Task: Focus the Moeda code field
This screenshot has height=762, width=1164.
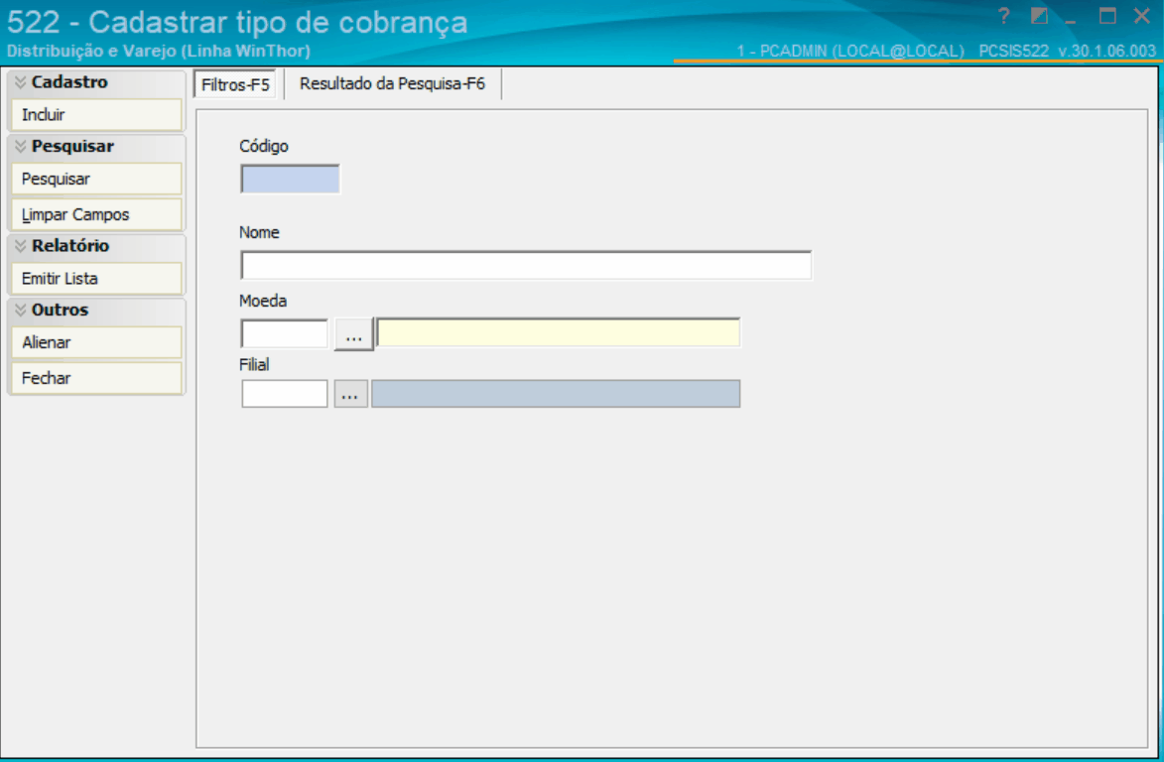Action: 285,333
